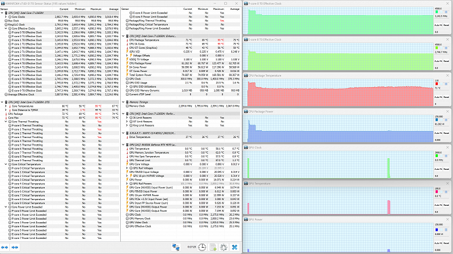Image resolution: width=453 pixels, height=254 pixels.
Task: Click the shrink columns arrows icon
Action: click(15, 248)
